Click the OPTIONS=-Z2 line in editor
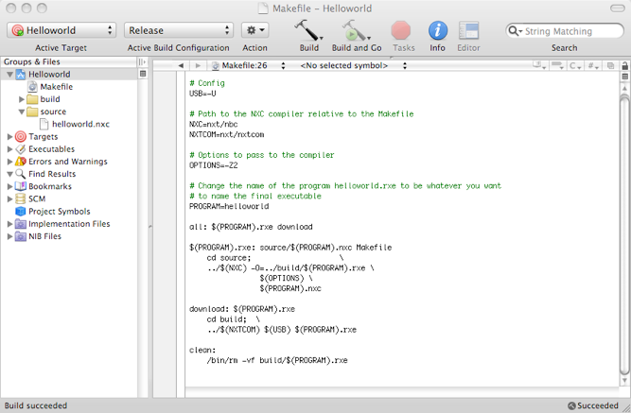This screenshot has width=631, height=413. point(213,165)
